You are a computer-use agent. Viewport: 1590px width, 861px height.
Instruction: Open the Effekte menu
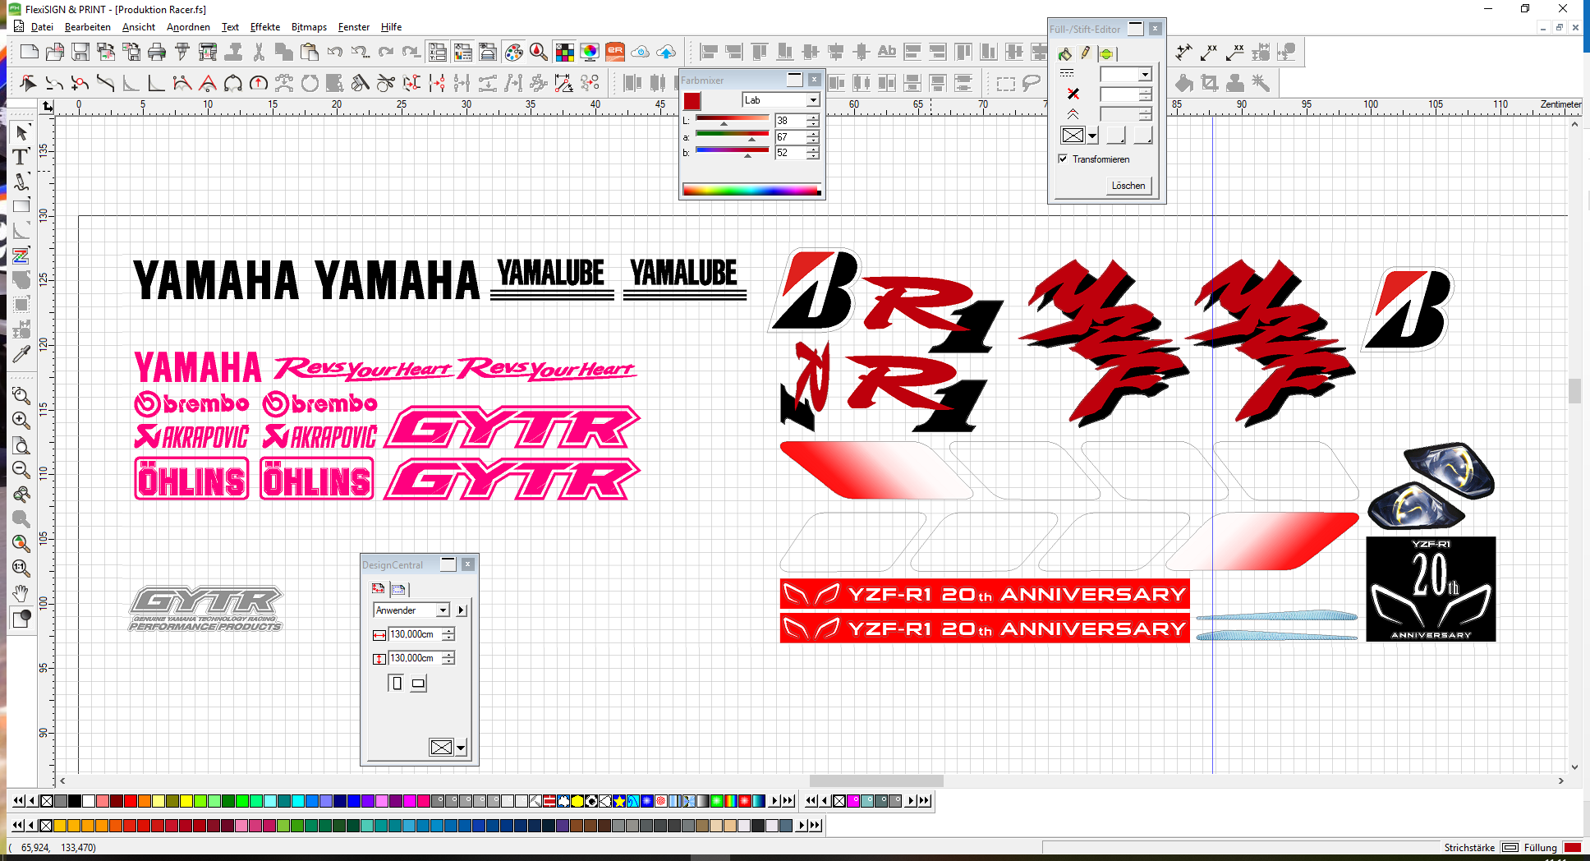[x=264, y=27]
